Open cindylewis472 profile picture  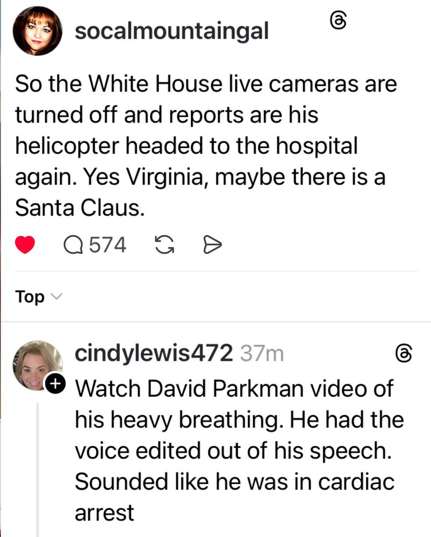pos(37,365)
